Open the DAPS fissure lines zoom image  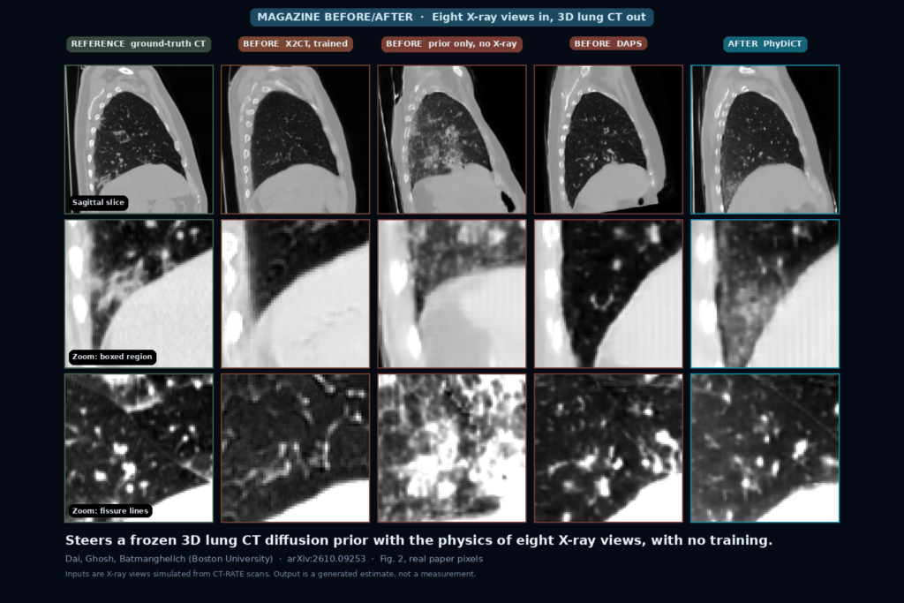[x=608, y=448]
